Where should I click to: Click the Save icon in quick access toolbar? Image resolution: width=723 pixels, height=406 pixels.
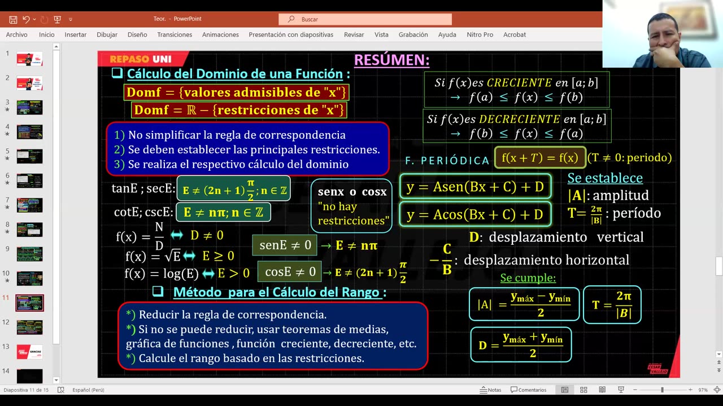13,19
